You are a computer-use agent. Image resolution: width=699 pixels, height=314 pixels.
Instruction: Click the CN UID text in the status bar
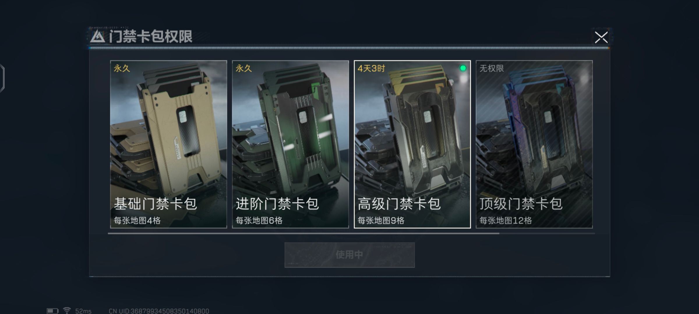(x=159, y=311)
